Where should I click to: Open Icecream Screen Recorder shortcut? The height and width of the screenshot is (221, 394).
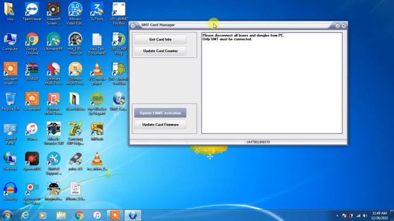point(10,74)
